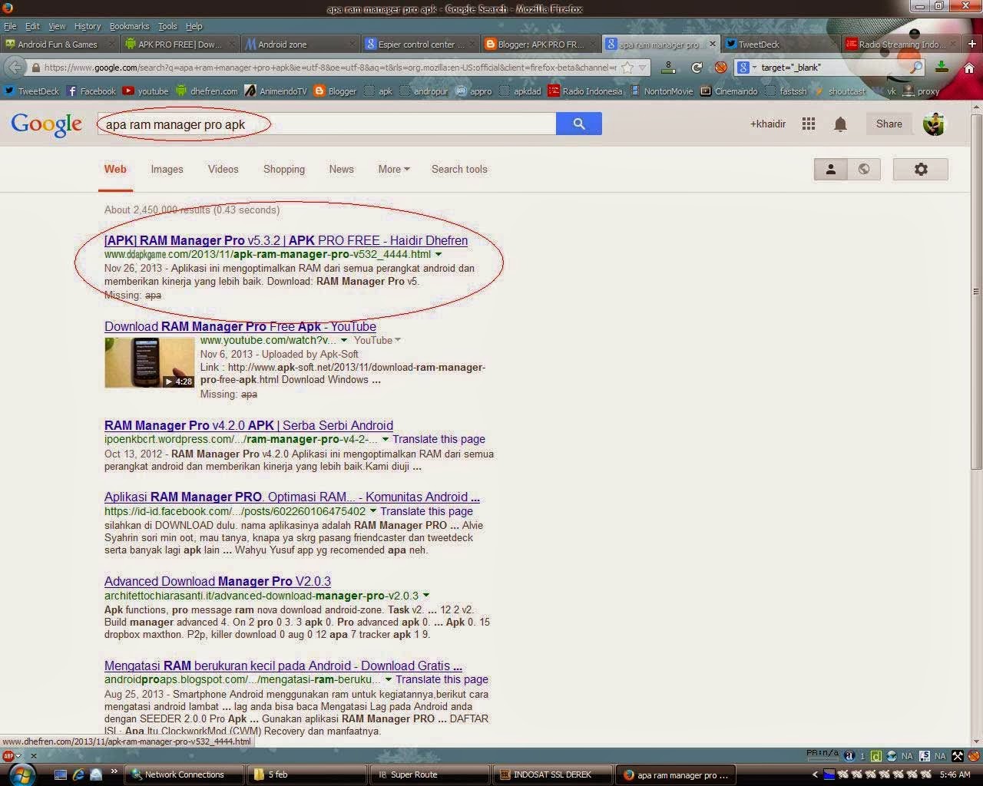Open the +khaidir profile link
The width and height of the screenshot is (983, 786).
click(x=768, y=124)
